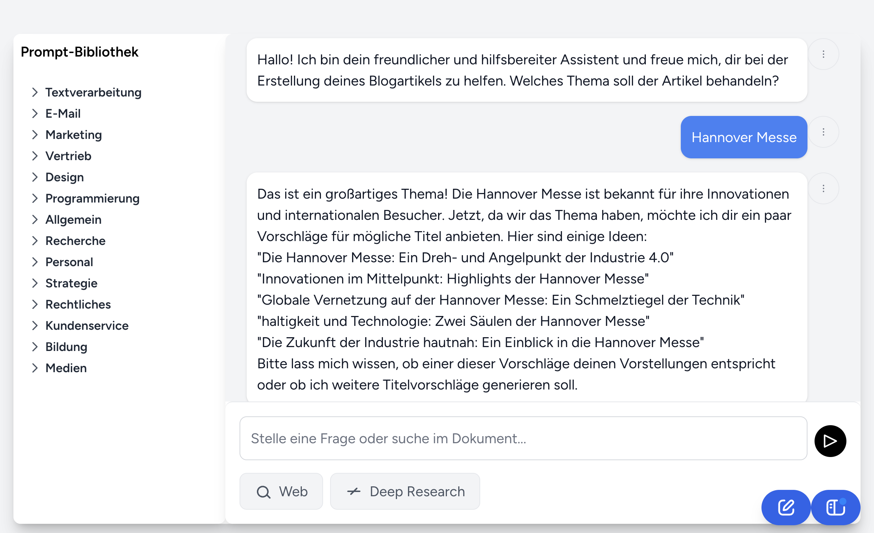Image resolution: width=874 pixels, height=533 pixels.
Task: Click the blue edit pencil button
Action: coord(786,508)
